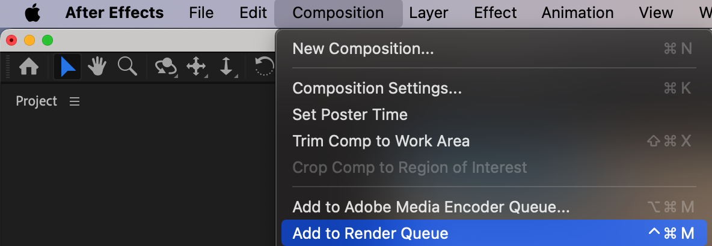Select the Selection arrow tool
The height and width of the screenshot is (246, 712).
click(x=68, y=67)
